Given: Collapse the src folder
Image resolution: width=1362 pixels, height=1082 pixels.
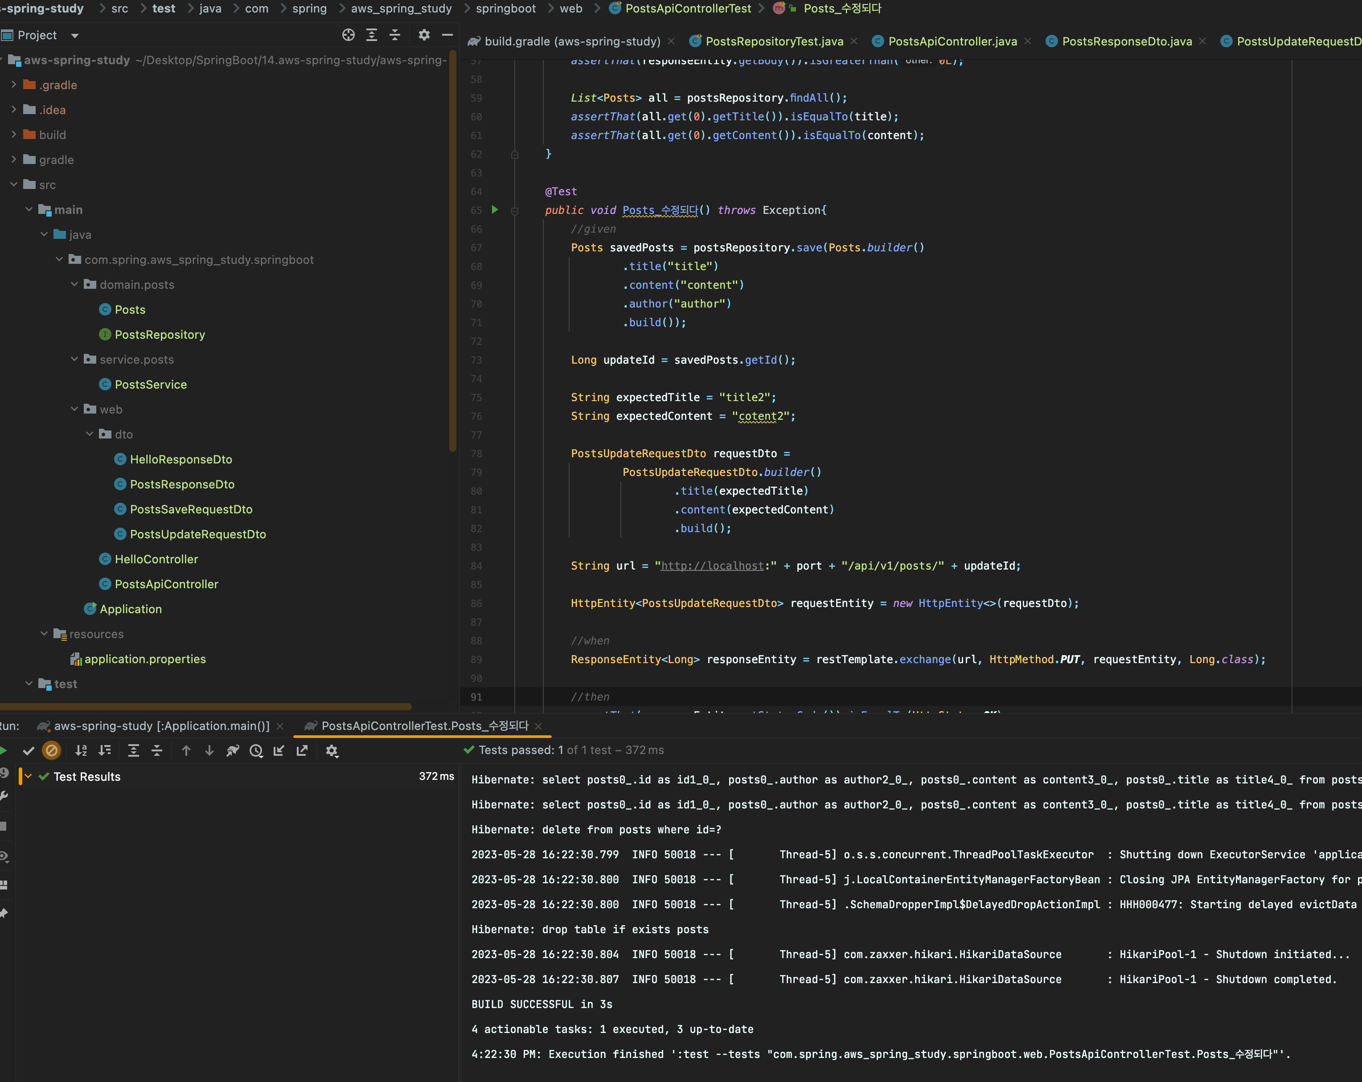Looking at the screenshot, I should pos(14,184).
